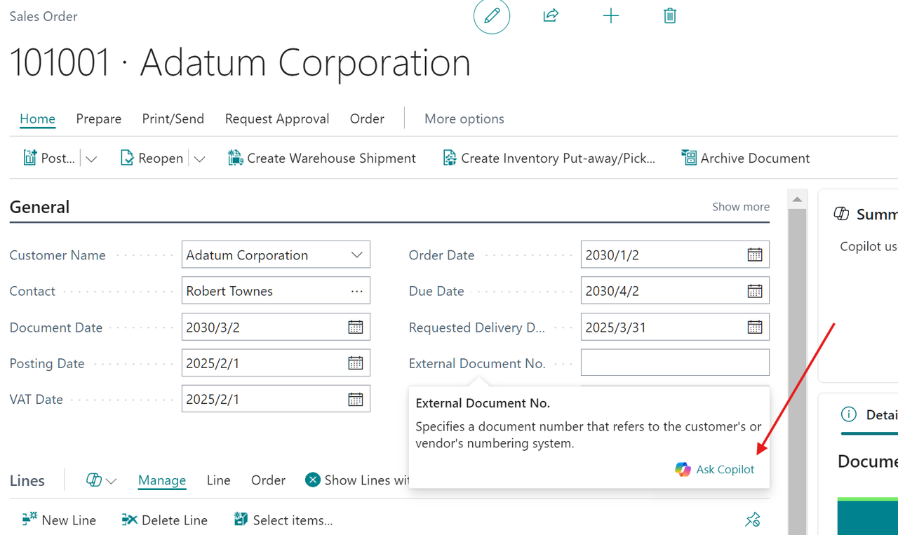Click the plus icon to create new order
The width and height of the screenshot is (898, 535).
tap(611, 15)
